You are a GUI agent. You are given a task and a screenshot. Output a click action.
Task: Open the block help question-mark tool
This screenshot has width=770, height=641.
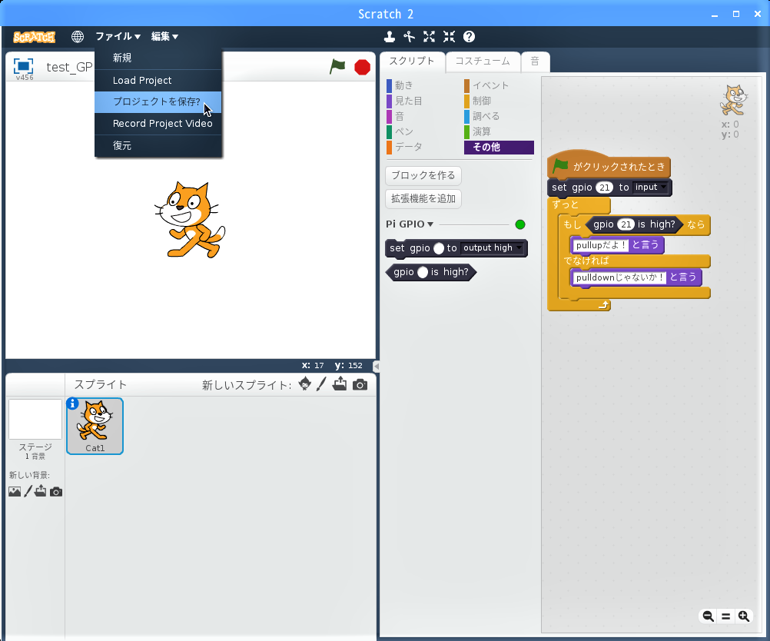coord(469,36)
